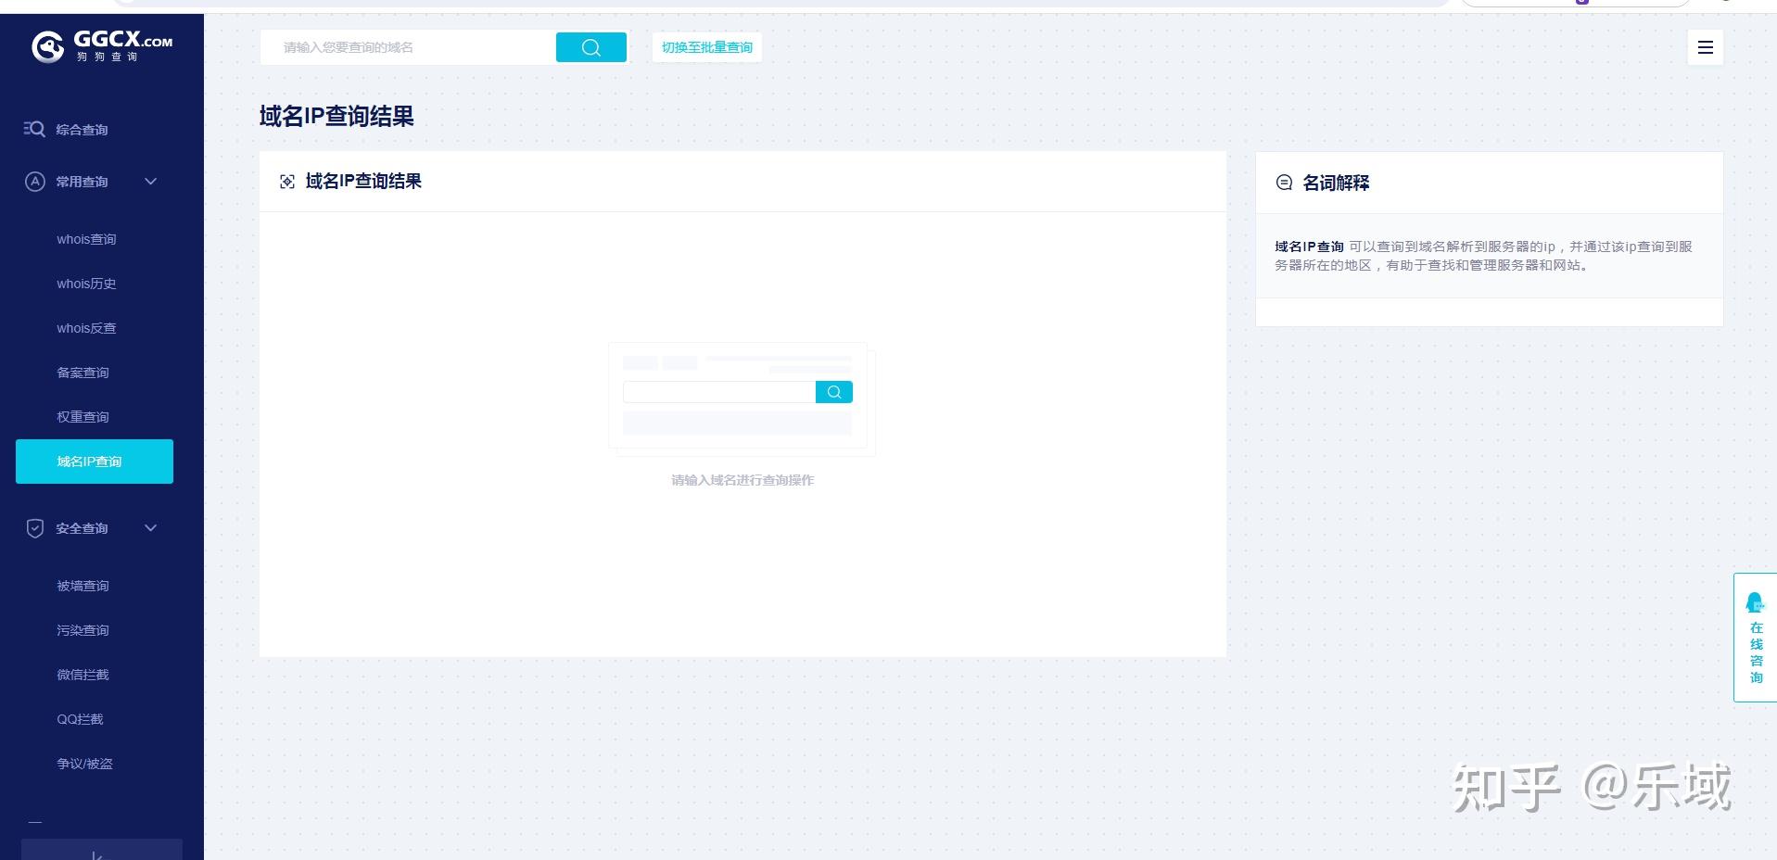
Task: Select whois查询 in sidebar
Action: click(86, 239)
